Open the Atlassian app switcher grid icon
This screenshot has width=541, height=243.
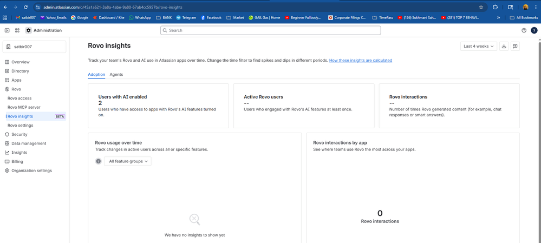click(x=17, y=30)
